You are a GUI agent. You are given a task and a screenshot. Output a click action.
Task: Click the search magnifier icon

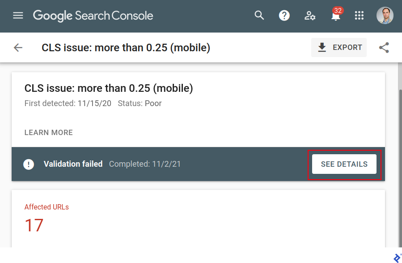259,15
